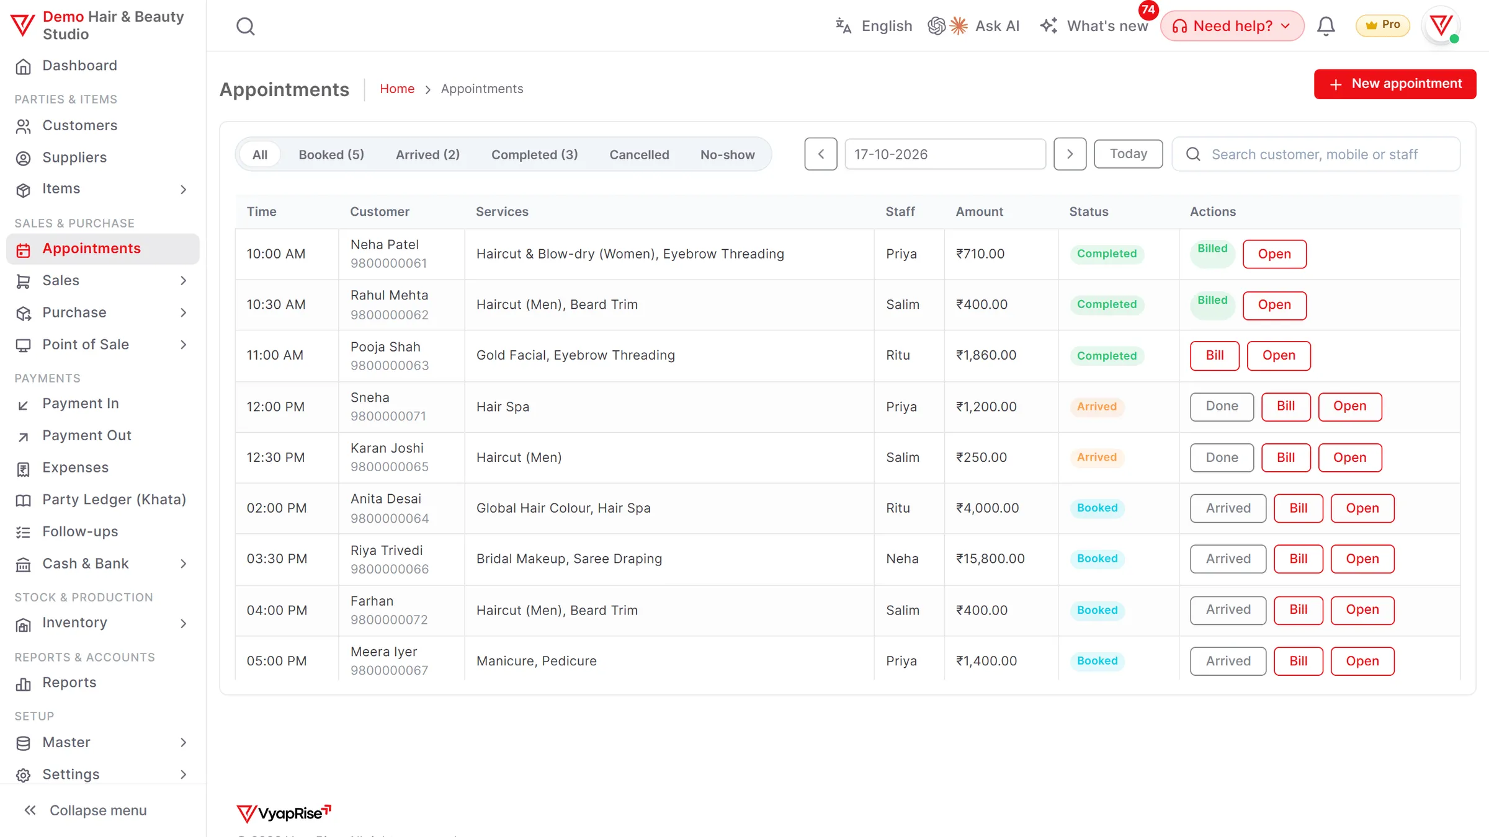Screen dimensions: 1489x837
Task: Click the Payment In arrow icon
Action: tap(23, 405)
